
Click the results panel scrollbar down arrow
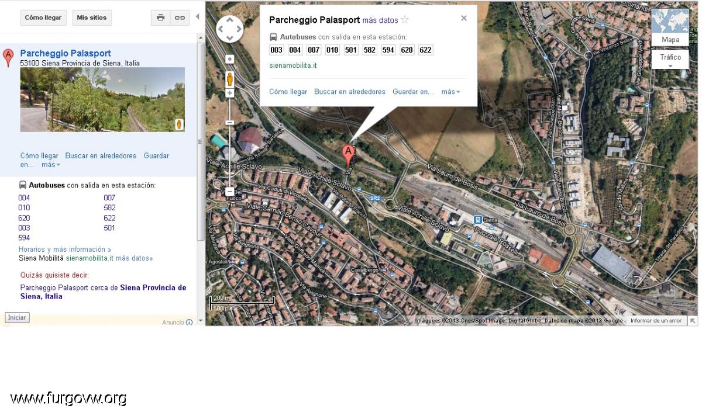pyautogui.click(x=201, y=321)
